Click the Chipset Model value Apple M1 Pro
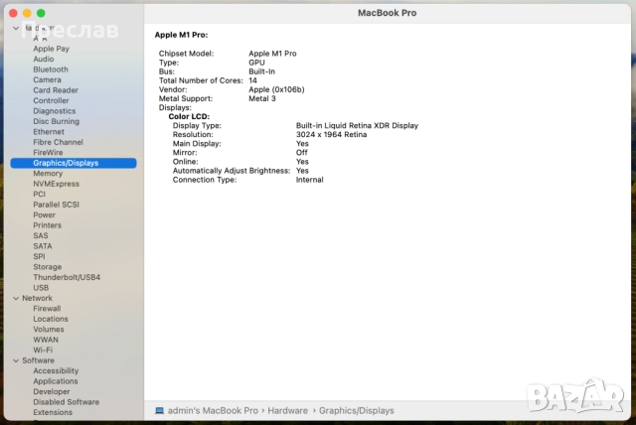 pos(272,54)
